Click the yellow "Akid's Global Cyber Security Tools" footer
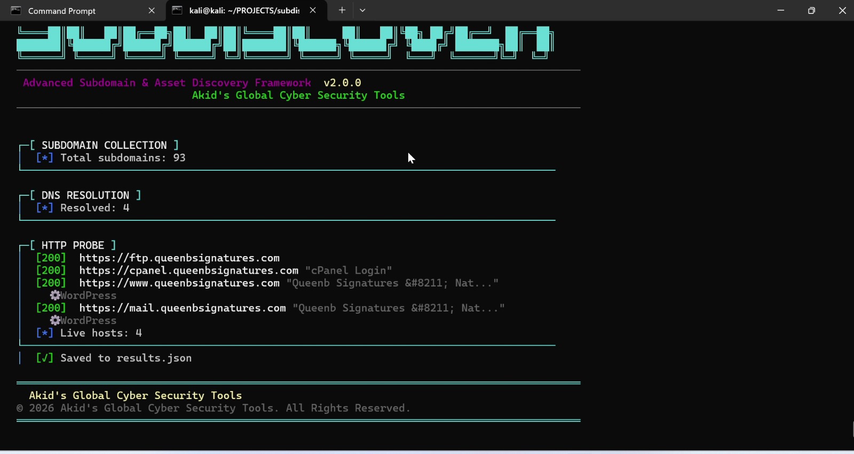 pos(136,396)
